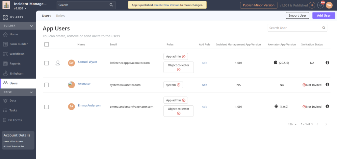Open info icon for Emma Anderson row
This screenshot has height=159, width=337.
pos(327,106)
